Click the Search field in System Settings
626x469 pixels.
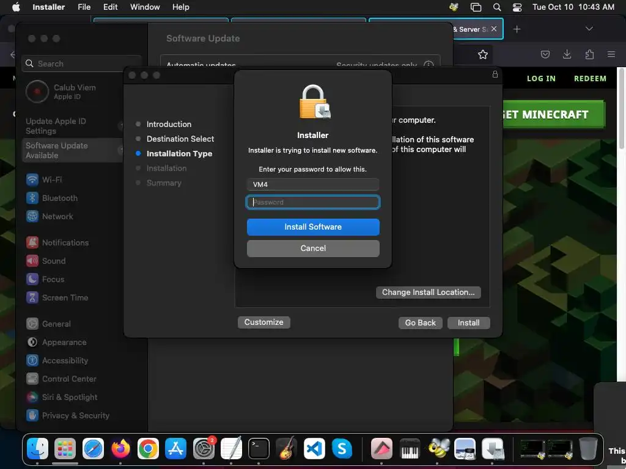pos(81,64)
